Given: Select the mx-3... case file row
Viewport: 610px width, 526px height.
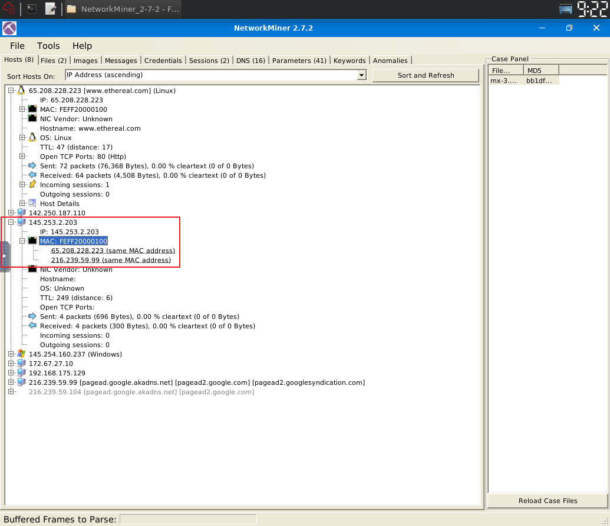Looking at the screenshot, I should [523, 81].
